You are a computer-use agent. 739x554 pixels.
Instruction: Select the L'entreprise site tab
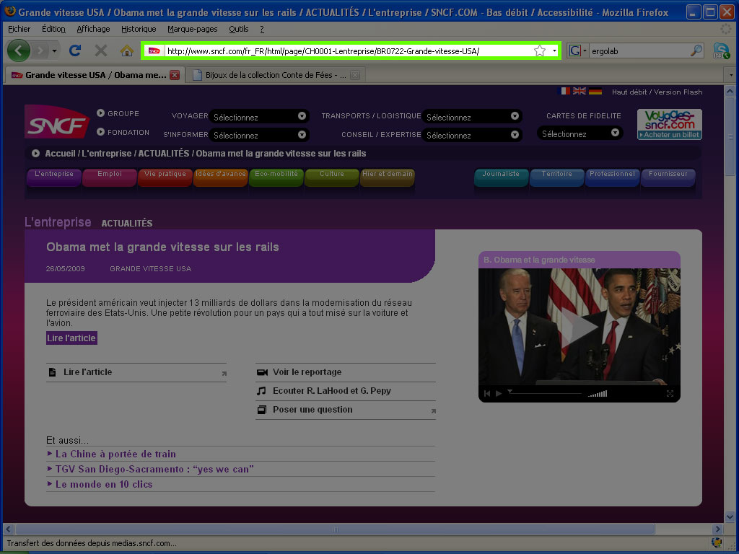(x=53, y=177)
